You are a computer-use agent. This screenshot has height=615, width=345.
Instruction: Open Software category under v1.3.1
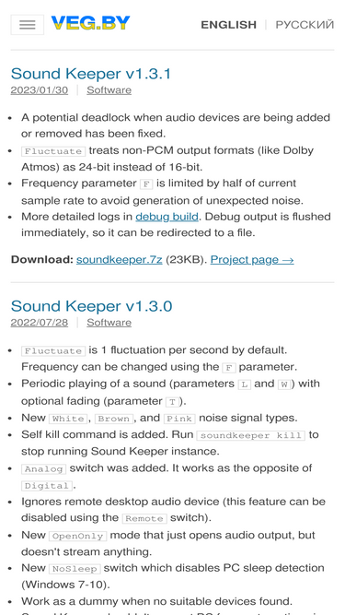point(109,90)
